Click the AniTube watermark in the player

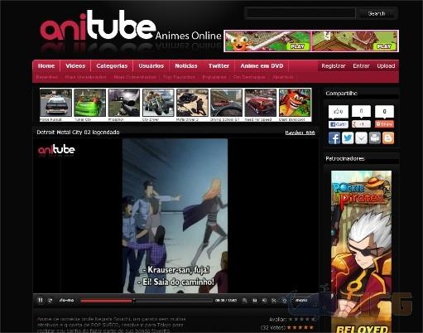(56, 150)
